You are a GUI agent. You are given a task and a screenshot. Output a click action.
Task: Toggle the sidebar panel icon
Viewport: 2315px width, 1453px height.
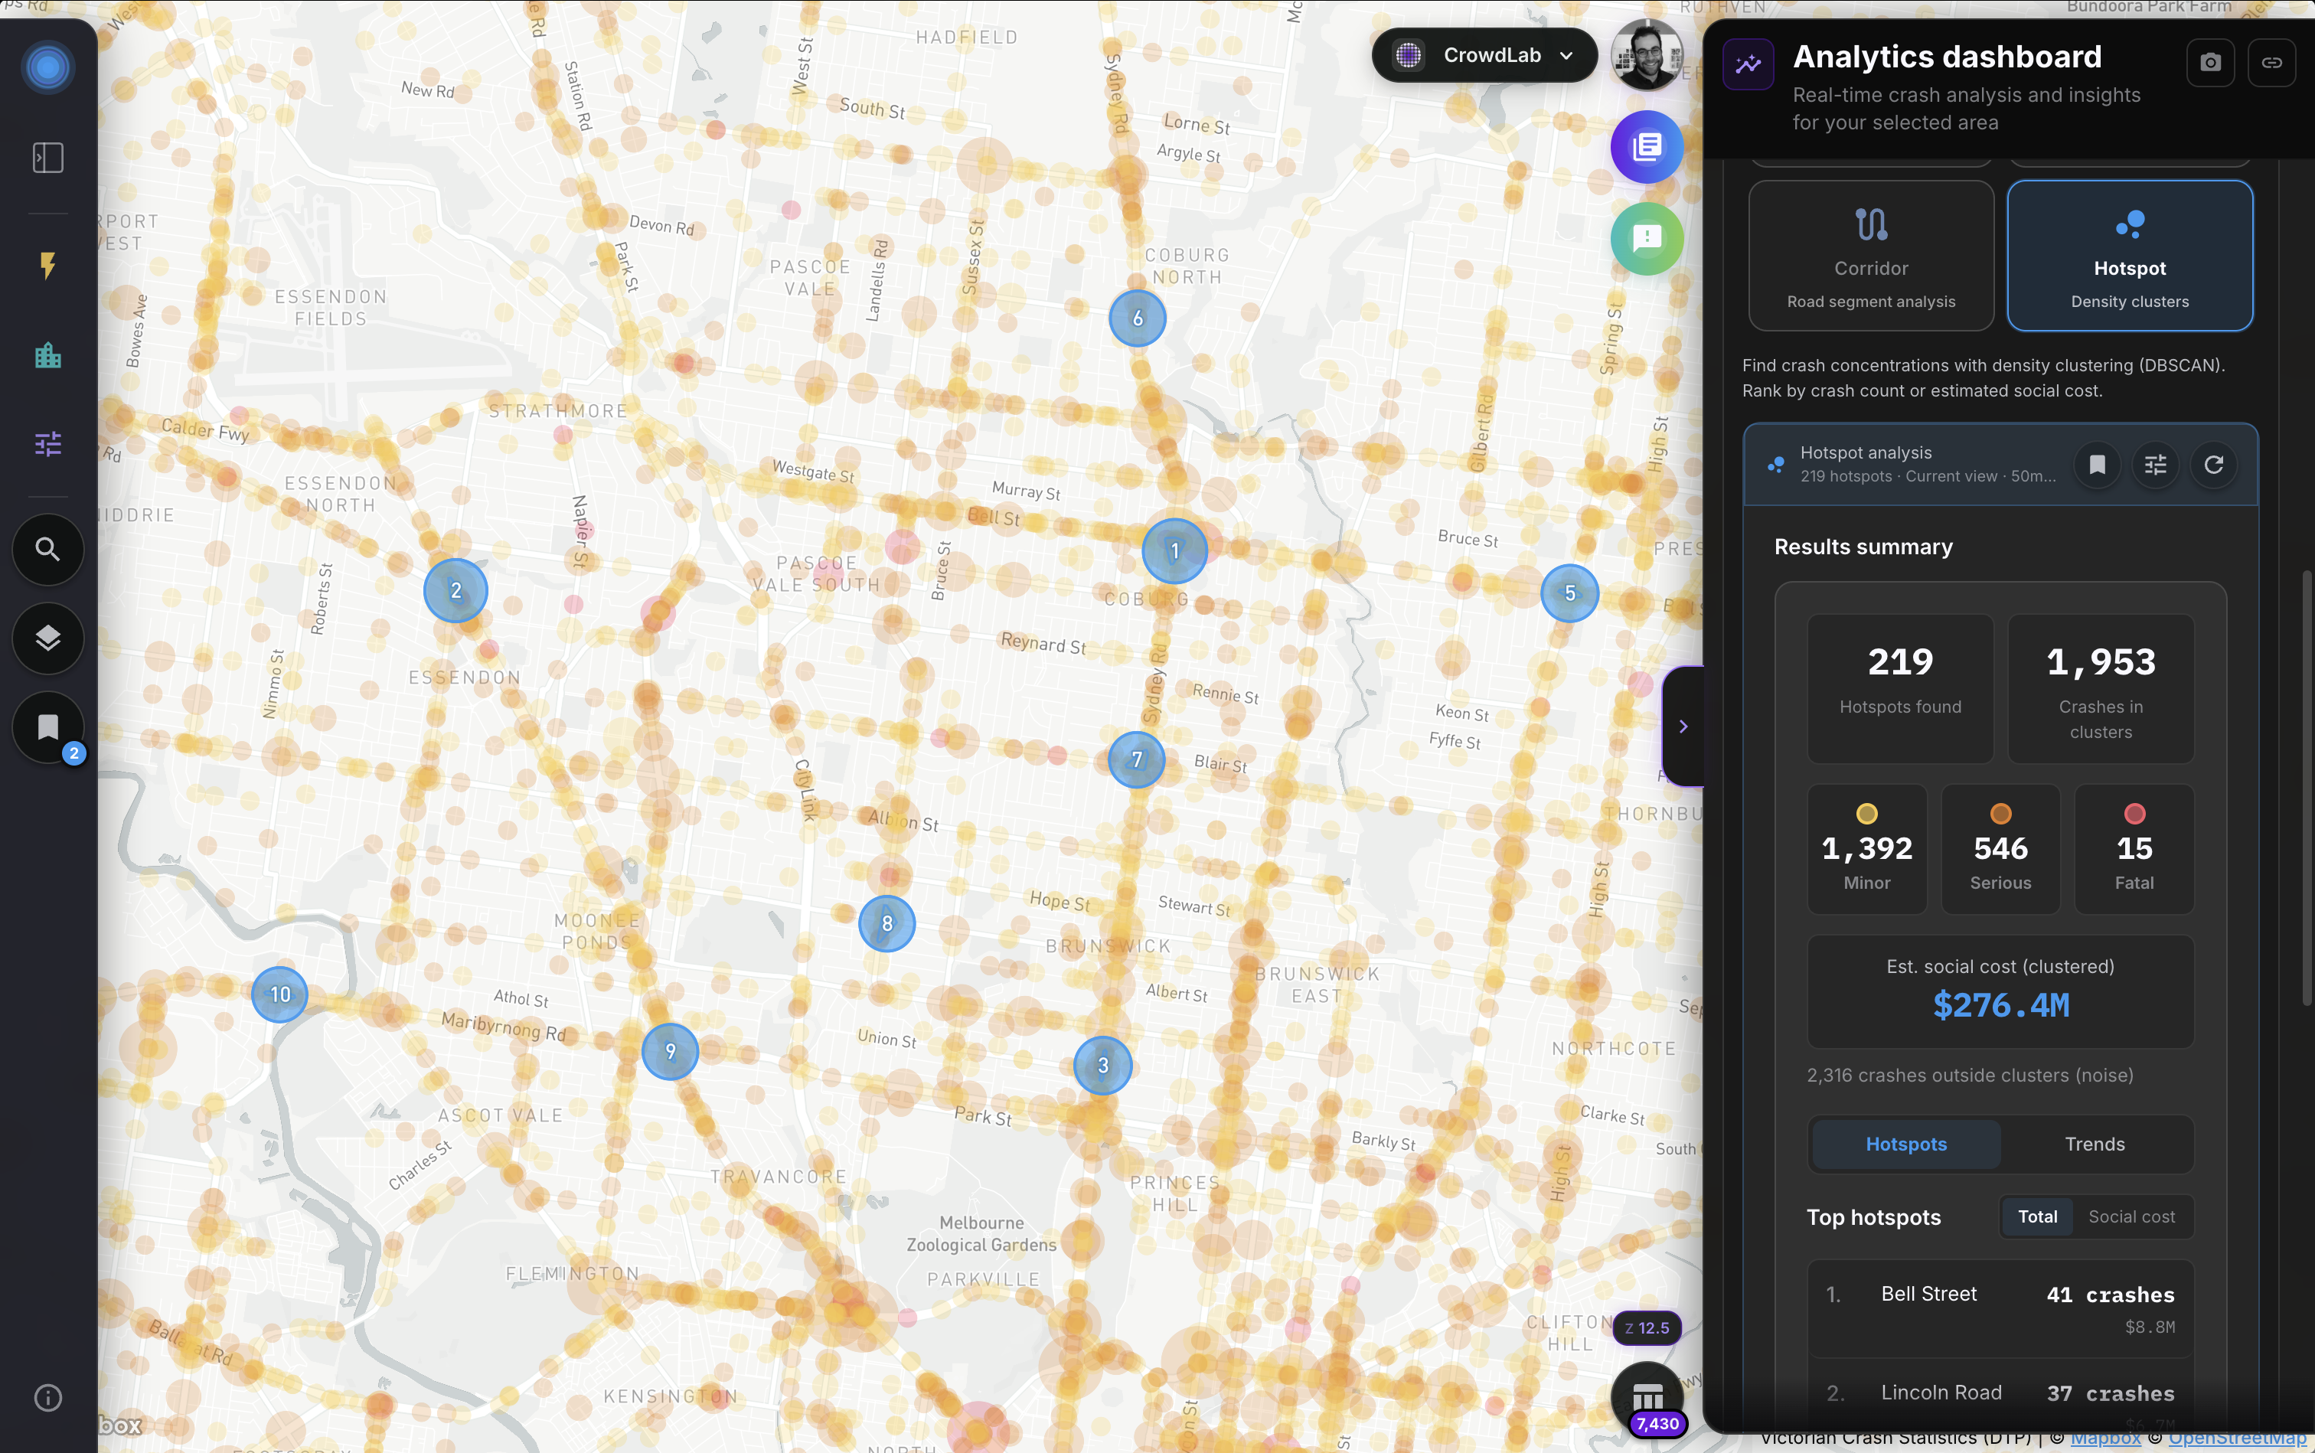point(47,158)
